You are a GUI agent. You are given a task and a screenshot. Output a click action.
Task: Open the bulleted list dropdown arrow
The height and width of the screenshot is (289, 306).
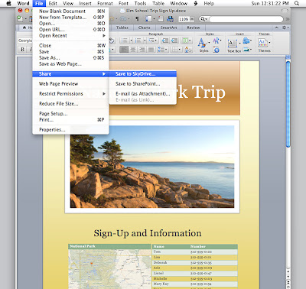(x=131, y=41)
